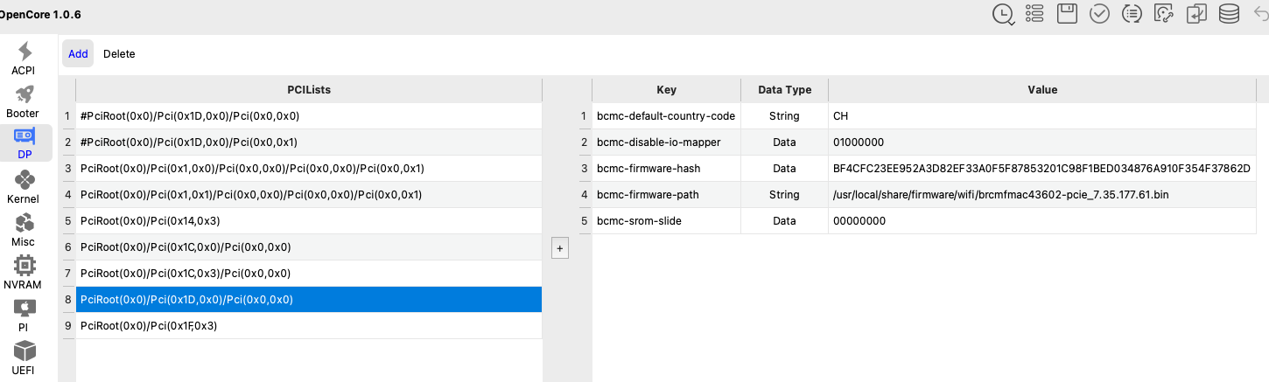Save the config with floppy disk icon
This screenshot has width=1269, height=382.
pyautogui.click(x=1067, y=13)
